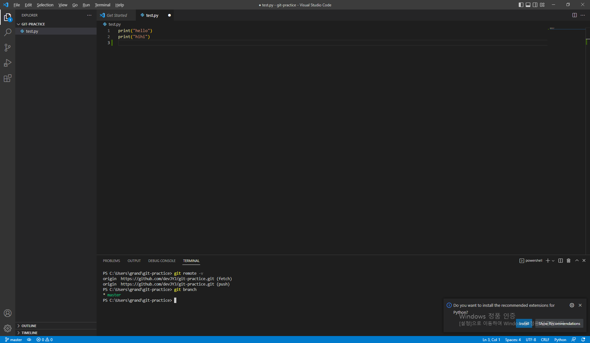590x343 pixels.
Task: Select test.py in Explorer tree
Action: pyautogui.click(x=56, y=31)
